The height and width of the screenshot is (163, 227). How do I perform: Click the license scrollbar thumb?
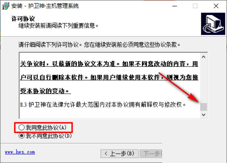tap(204, 107)
